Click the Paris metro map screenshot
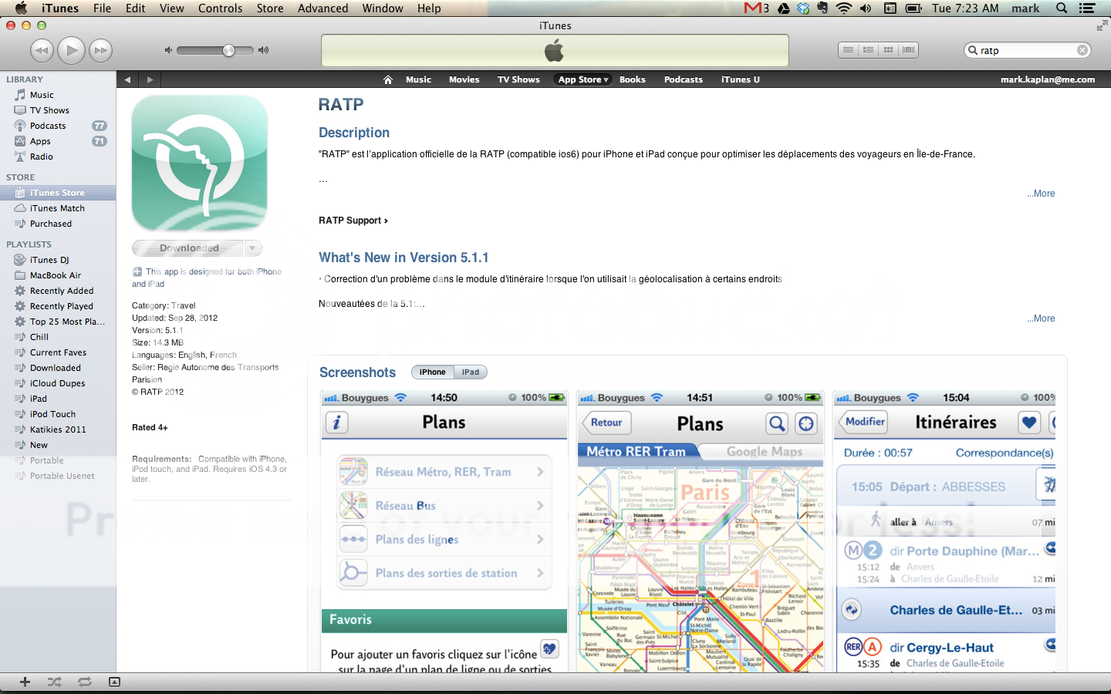Viewport: 1111px width, 694px height. click(701, 531)
